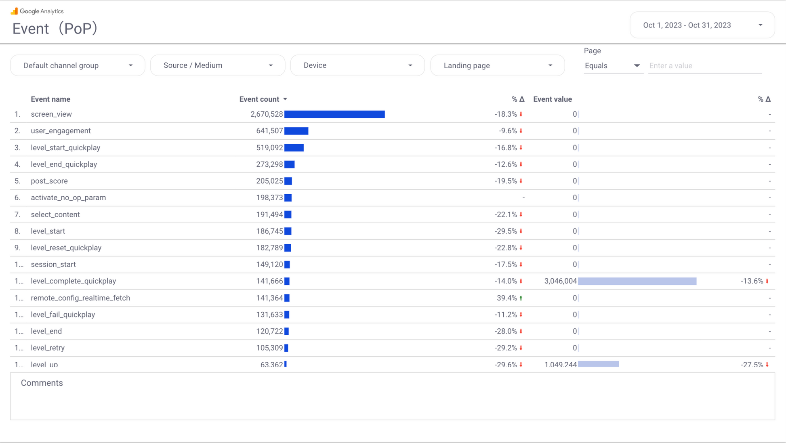Click the Event name column header
Screen dimensions: 786x443
(50, 99)
